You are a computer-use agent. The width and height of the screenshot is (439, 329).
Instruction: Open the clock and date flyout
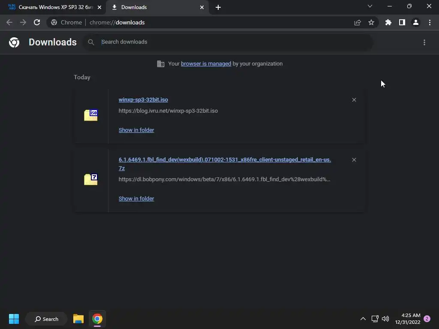coord(408,319)
